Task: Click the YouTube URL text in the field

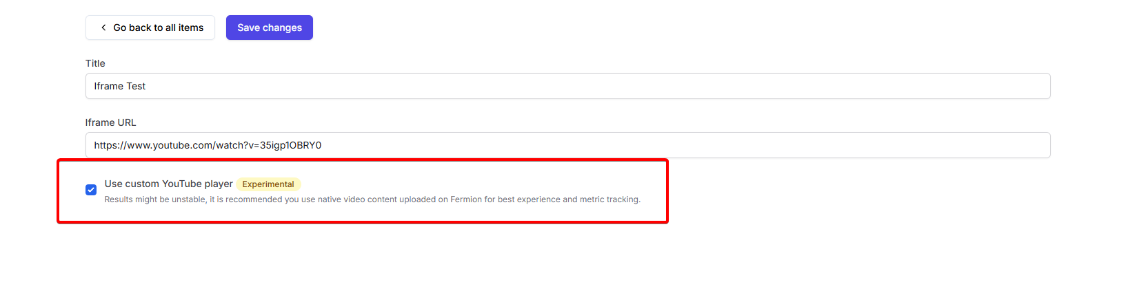Action: (x=208, y=145)
